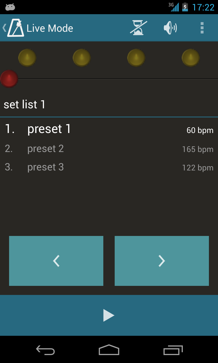This screenshot has width=218, height=363.
Task: Tap the third yellow beat indicator
Action: [x=136, y=58]
